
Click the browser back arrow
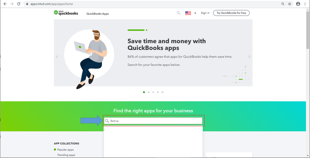point(5,4)
